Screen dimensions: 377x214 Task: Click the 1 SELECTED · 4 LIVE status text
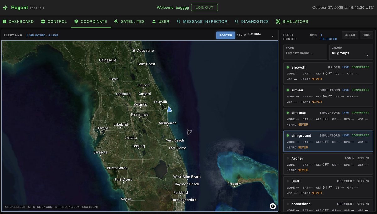point(42,36)
